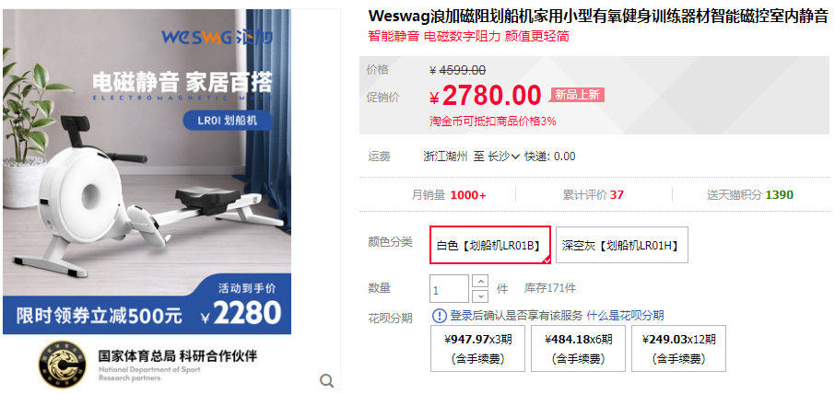This screenshot has width=835, height=394.
Task: Click the rowing machine product image
Action: pyautogui.click(x=147, y=171)
